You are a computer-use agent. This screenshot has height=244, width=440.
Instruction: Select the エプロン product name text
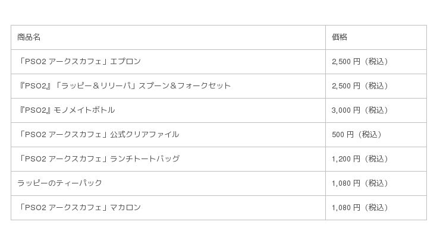125,62
